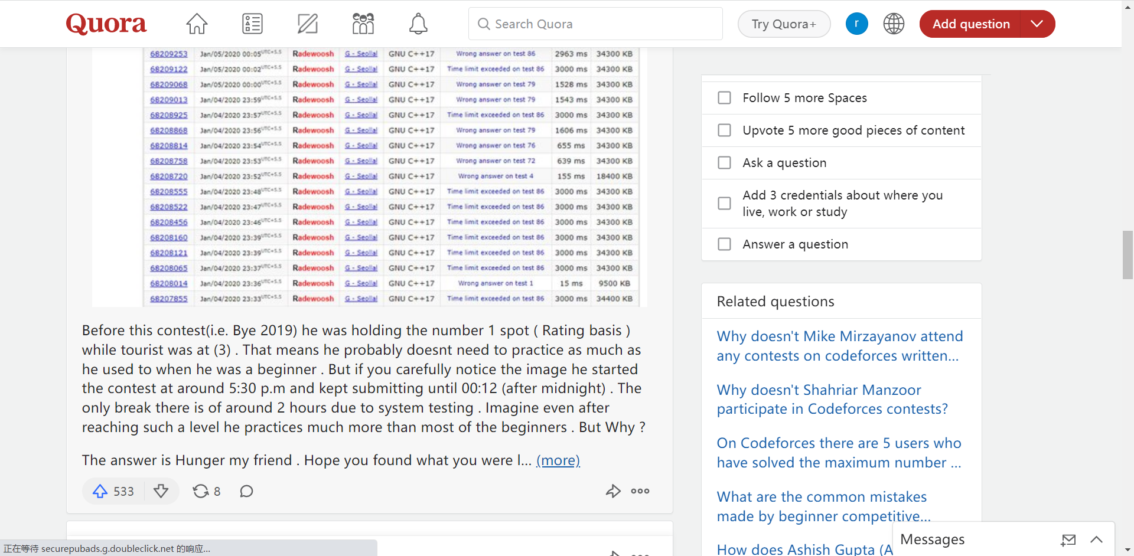This screenshot has width=1134, height=556.
Task: Downvote this answer
Action: point(161,491)
